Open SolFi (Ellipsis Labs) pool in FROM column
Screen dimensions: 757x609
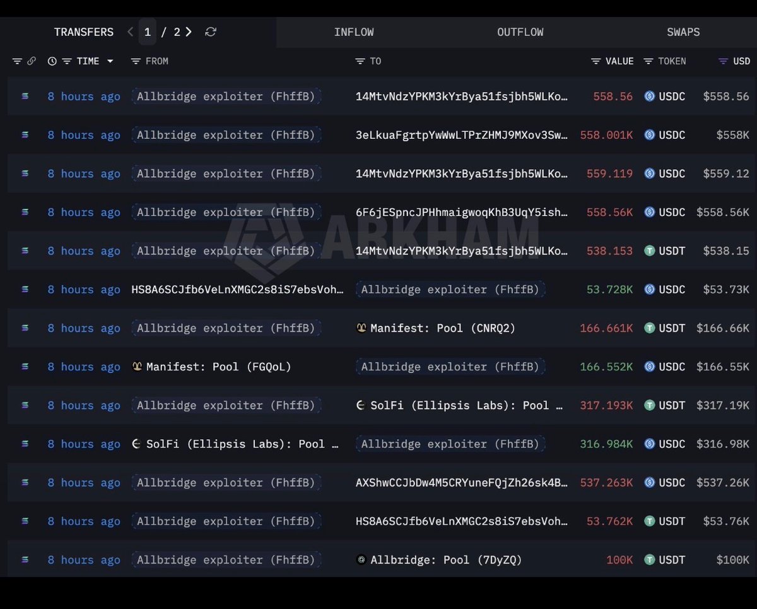tap(243, 444)
